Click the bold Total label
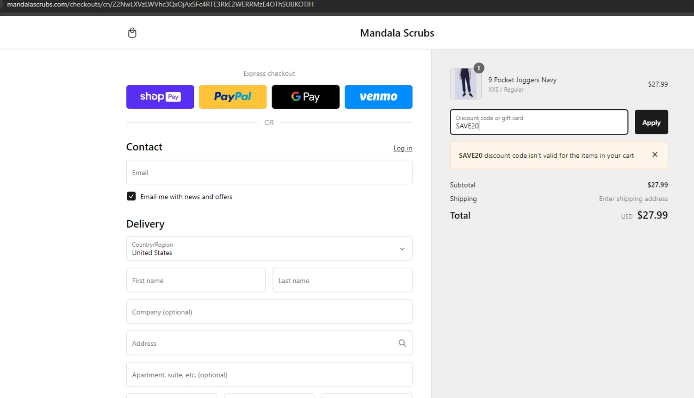The height and width of the screenshot is (398, 694). tap(460, 215)
